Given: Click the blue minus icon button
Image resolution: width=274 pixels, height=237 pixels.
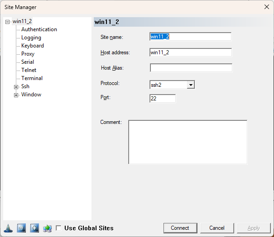Looking at the screenshot, I should (x=21, y=228).
